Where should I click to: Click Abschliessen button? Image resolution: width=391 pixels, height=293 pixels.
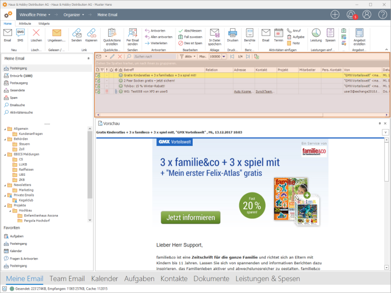(x=190, y=30)
